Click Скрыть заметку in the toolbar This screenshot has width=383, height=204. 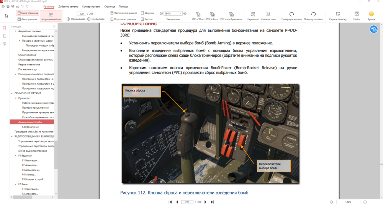(x=338, y=16)
